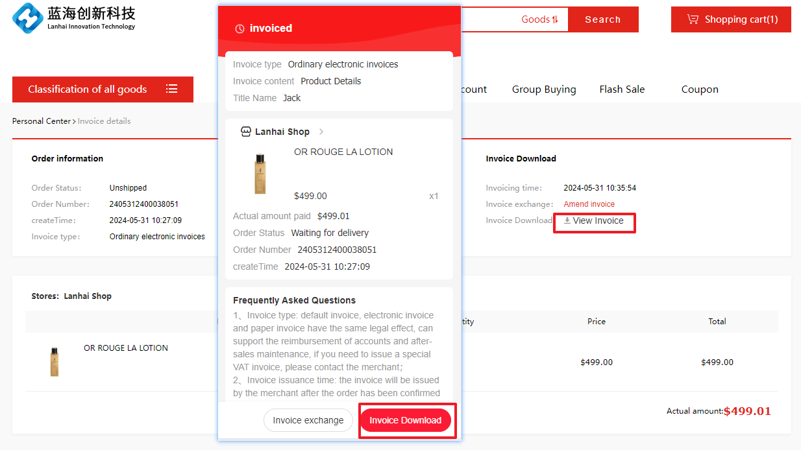Image resolution: width=801 pixels, height=450 pixels.
Task: Click the Search button
Action: (x=603, y=19)
